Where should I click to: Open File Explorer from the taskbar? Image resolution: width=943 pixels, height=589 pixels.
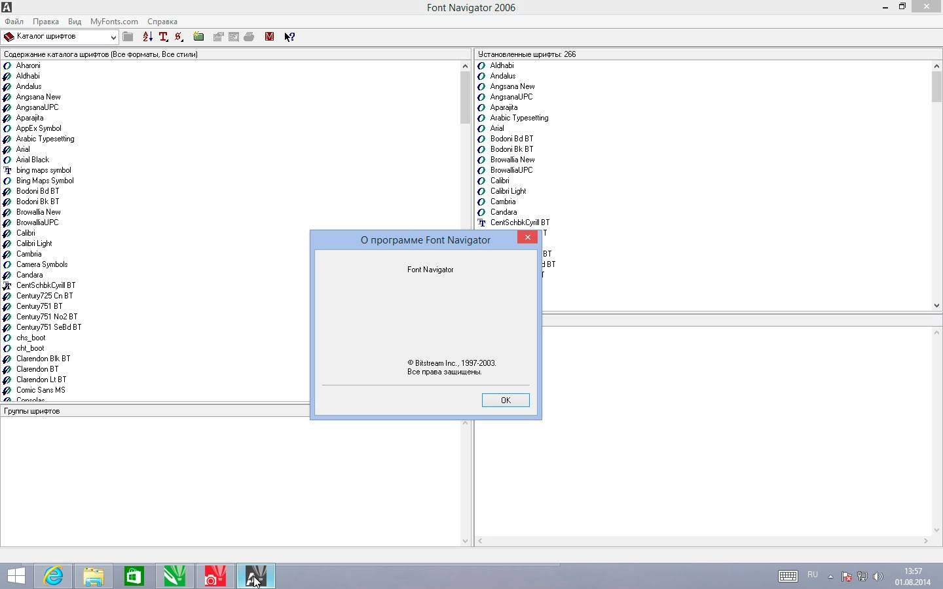(x=94, y=576)
